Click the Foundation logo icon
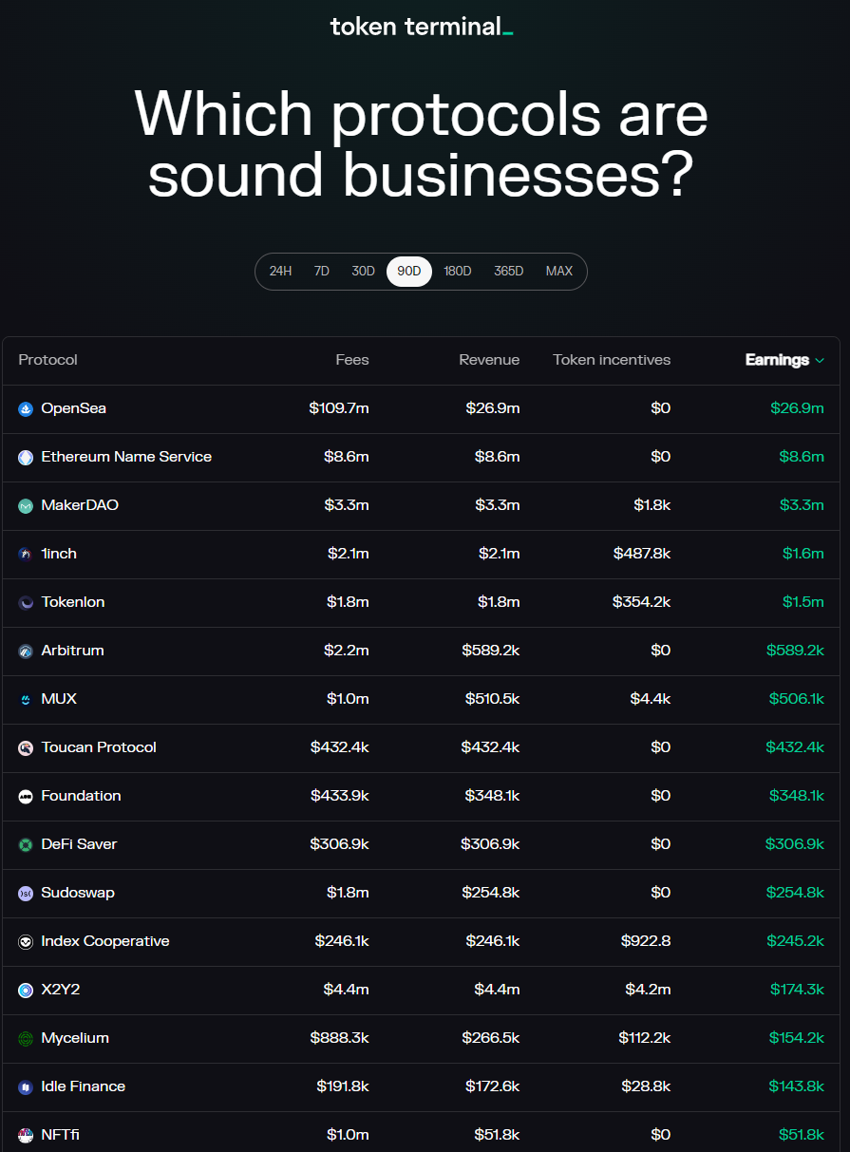This screenshot has width=850, height=1152. (x=26, y=797)
